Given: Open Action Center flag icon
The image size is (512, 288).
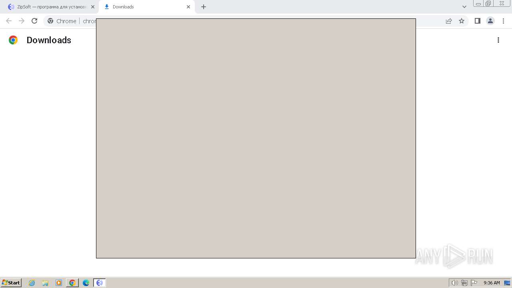Looking at the screenshot, I should click(x=474, y=283).
